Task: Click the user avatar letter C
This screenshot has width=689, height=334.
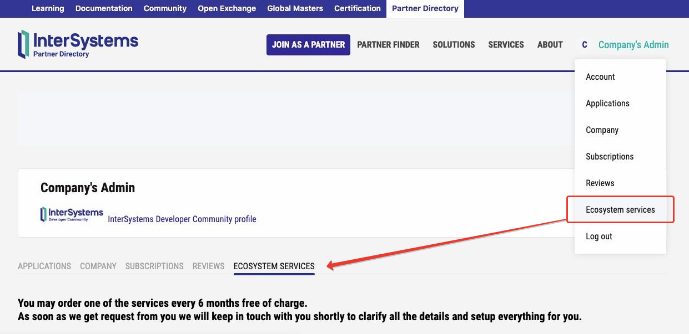Action: point(584,45)
